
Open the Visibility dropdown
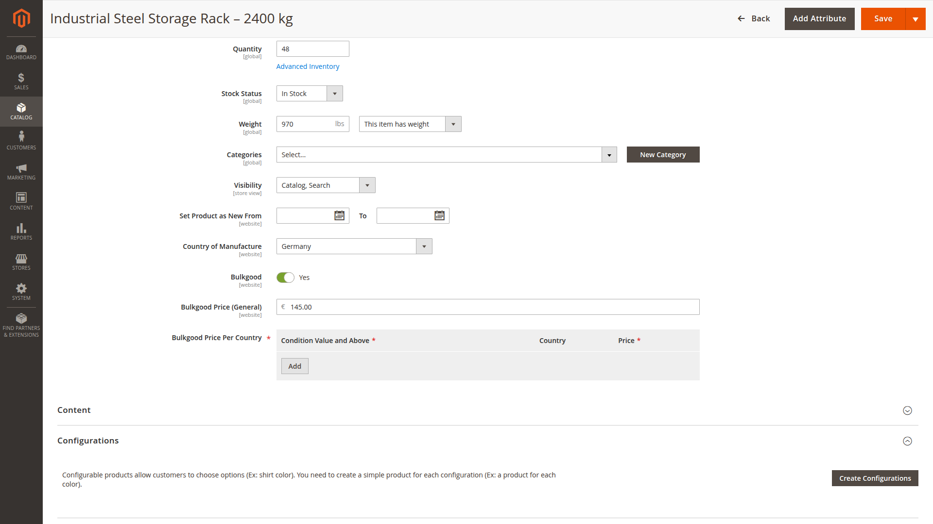click(326, 185)
